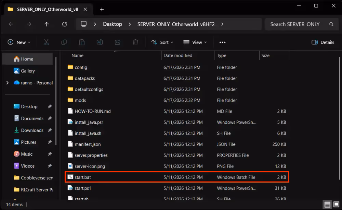The image size is (342, 210).
Task: Add a new File Explorer tab
Action: pyautogui.click(x=102, y=10)
